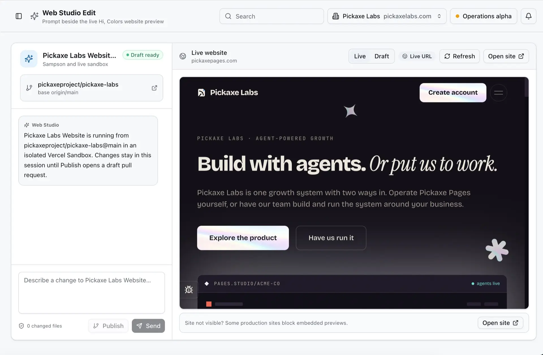Click Create account in the preview
The width and height of the screenshot is (543, 355).
point(453,92)
